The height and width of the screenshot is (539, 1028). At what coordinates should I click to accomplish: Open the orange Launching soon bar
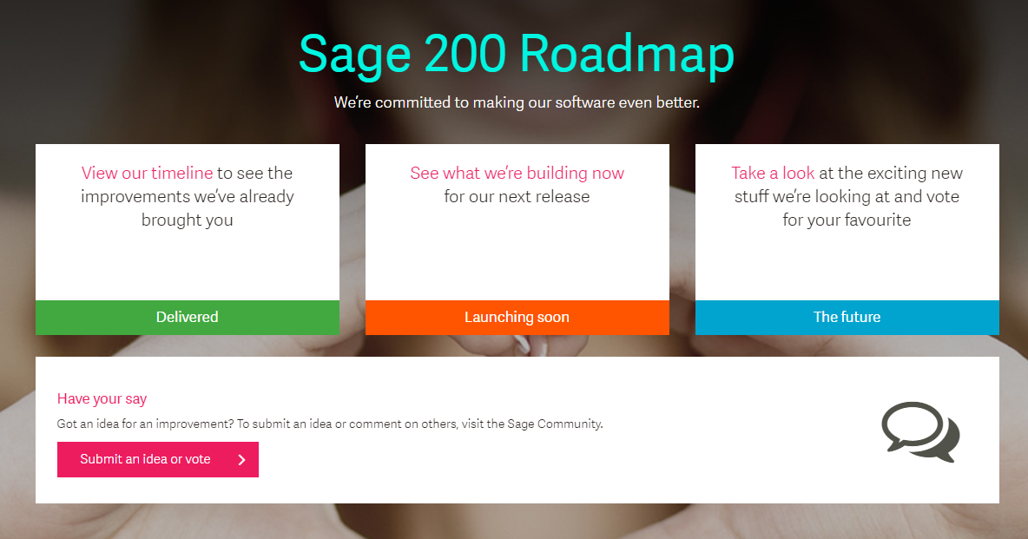click(x=517, y=318)
